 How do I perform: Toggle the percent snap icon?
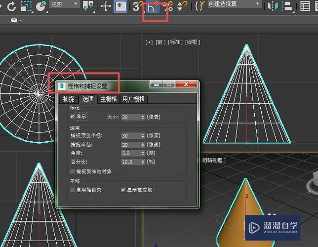[168, 6]
